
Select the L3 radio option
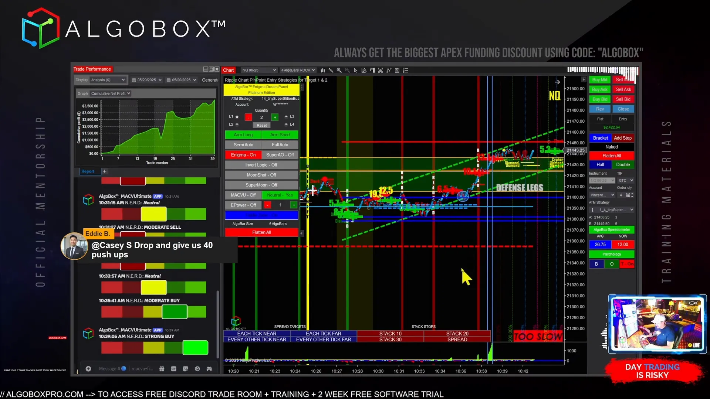tap(286, 117)
